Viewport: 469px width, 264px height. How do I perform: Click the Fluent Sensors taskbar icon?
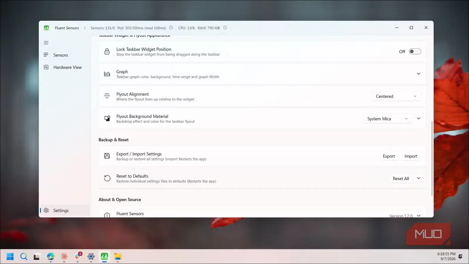tap(104, 257)
